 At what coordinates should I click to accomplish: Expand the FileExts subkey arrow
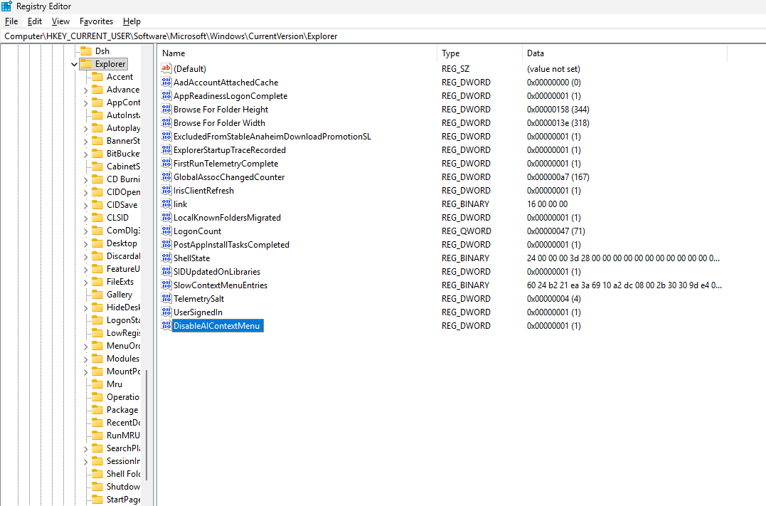pos(86,282)
